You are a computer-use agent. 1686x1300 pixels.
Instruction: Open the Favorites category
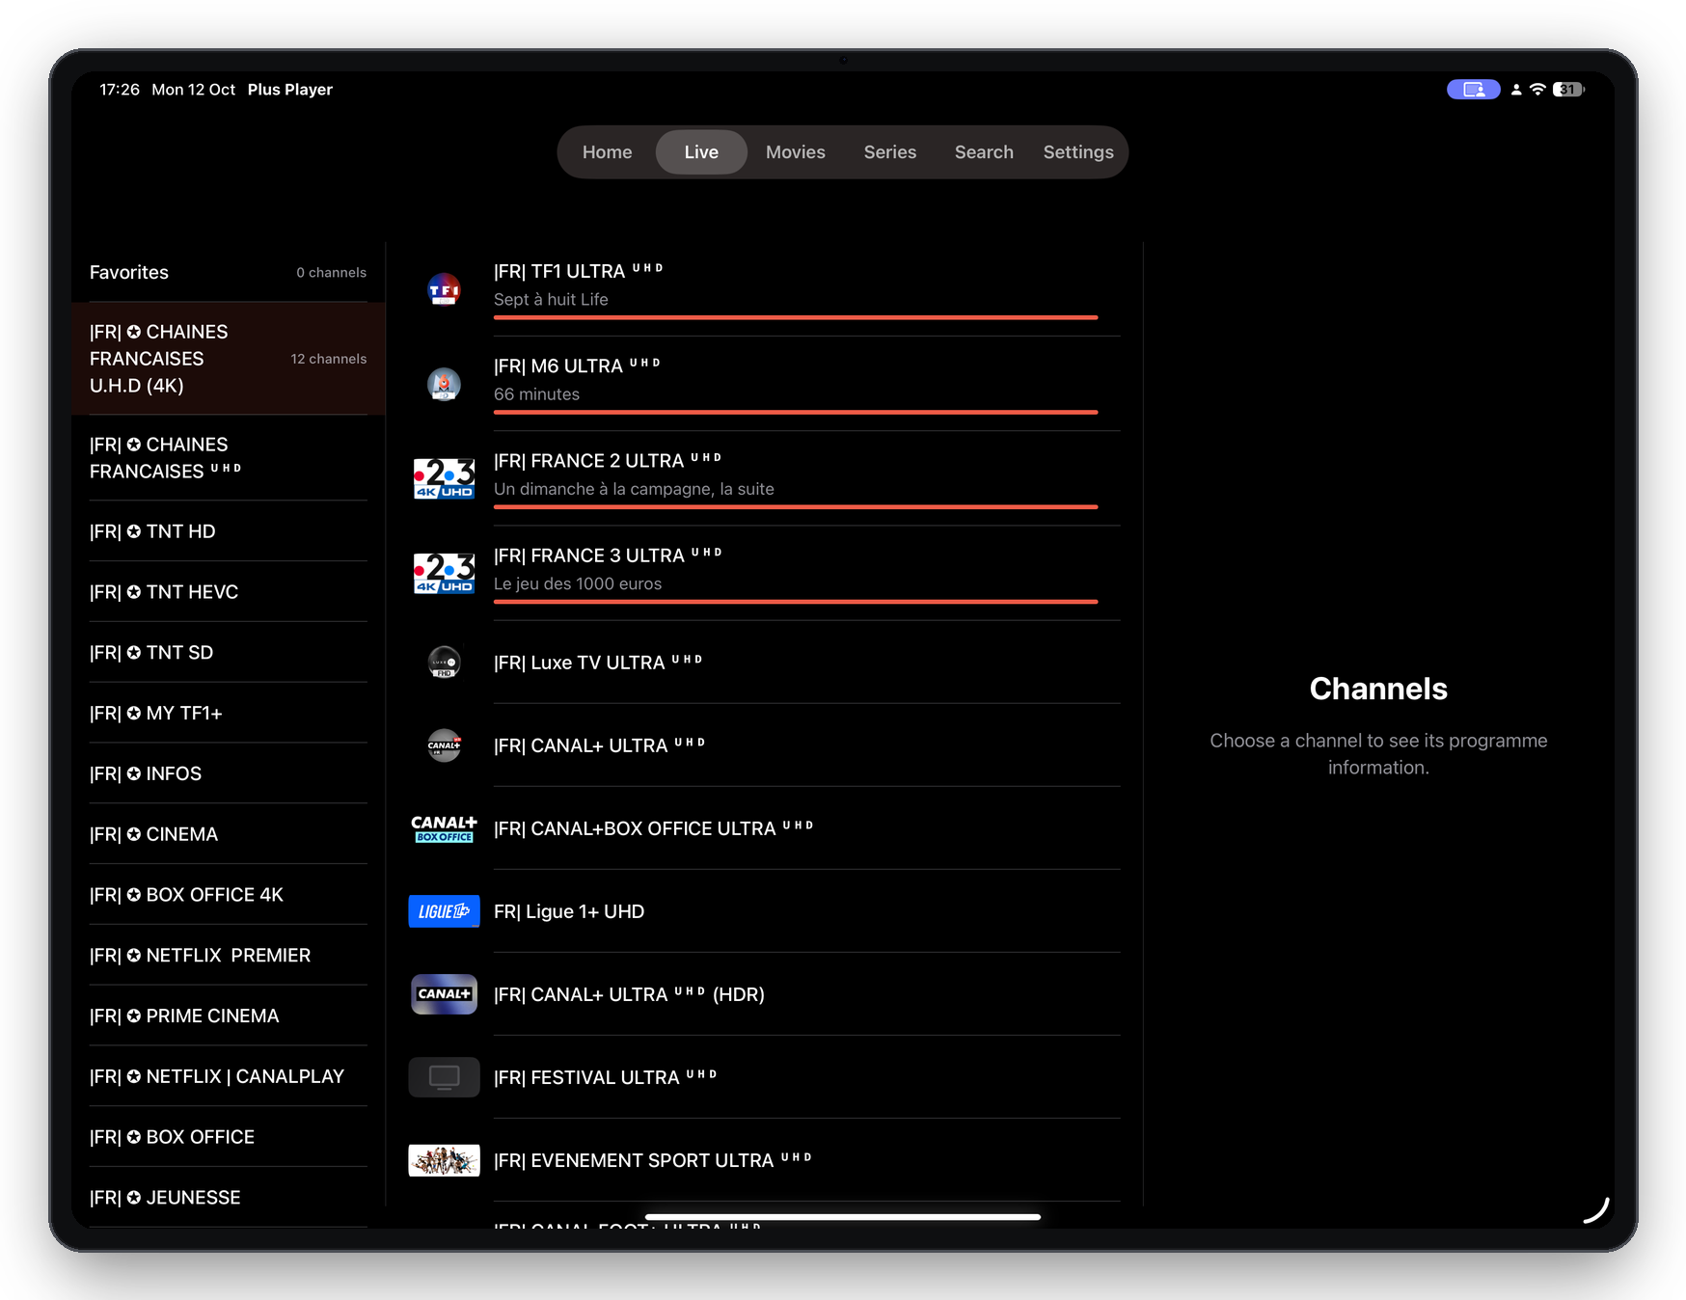(229, 273)
